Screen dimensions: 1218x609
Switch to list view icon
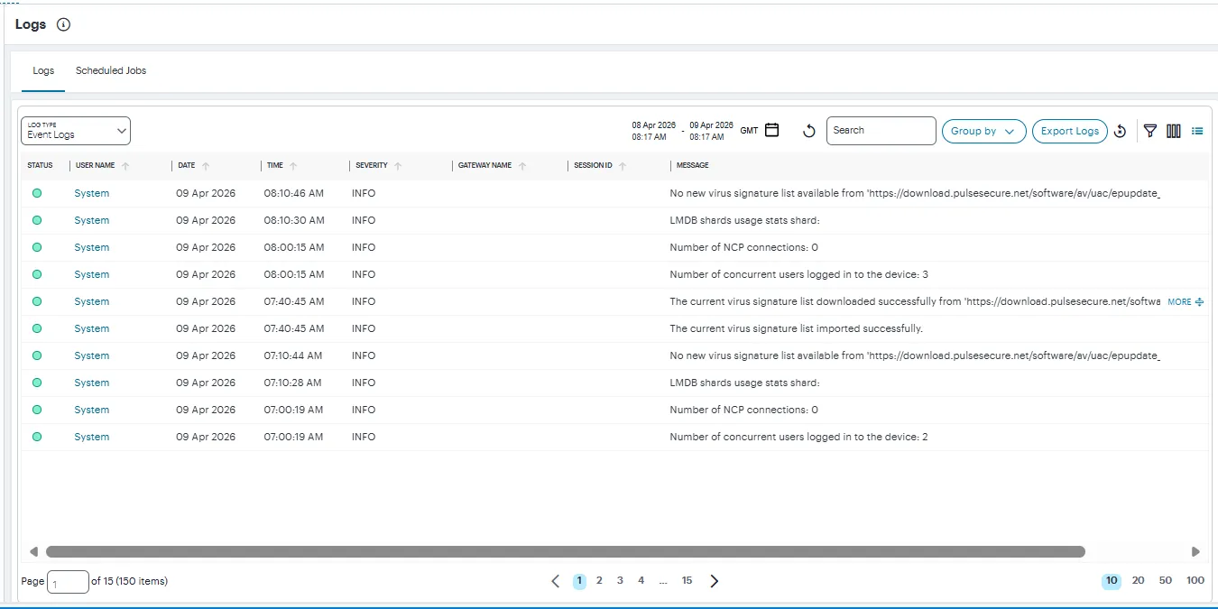click(1197, 131)
